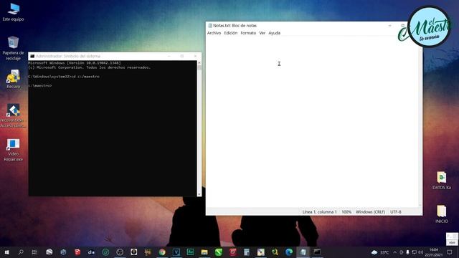Open the Ver menu in Bloc de notas
Screen dimensions: 459x258
(262, 33)
